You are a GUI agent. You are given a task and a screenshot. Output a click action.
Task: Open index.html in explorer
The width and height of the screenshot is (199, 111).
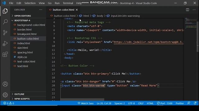coord(28,43)
